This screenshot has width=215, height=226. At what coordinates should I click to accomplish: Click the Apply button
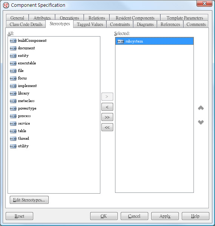(165, 216)
